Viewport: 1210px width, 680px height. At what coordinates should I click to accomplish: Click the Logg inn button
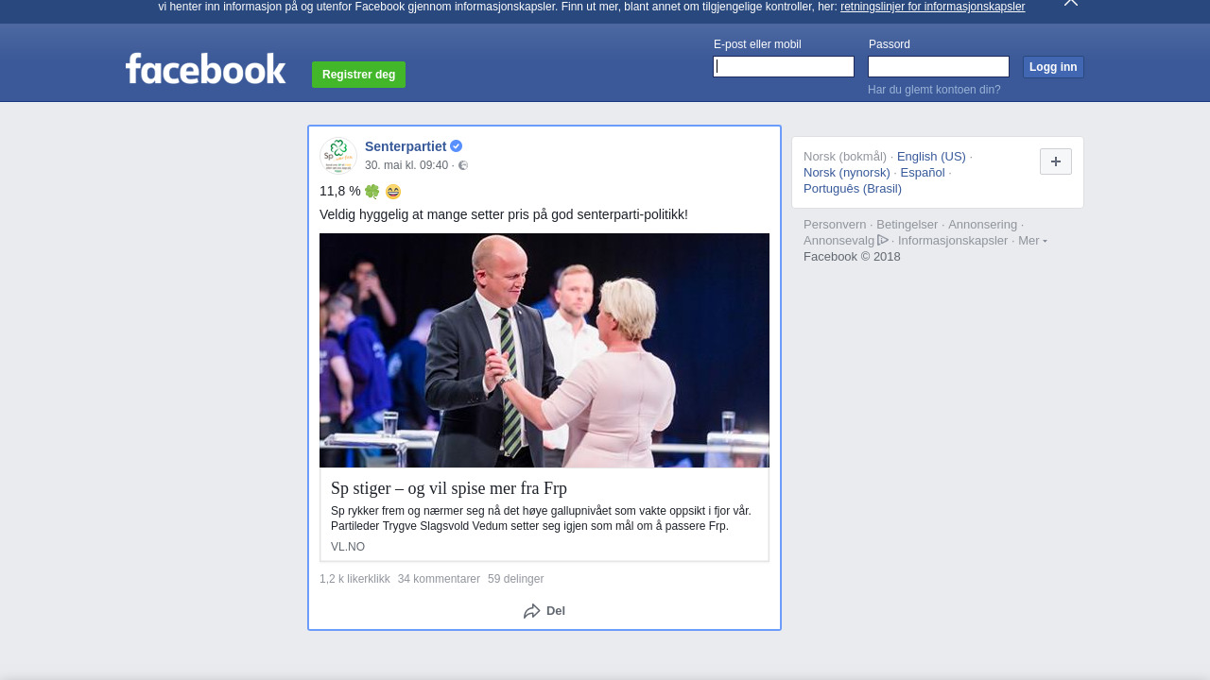click(x=1053, y=67)
